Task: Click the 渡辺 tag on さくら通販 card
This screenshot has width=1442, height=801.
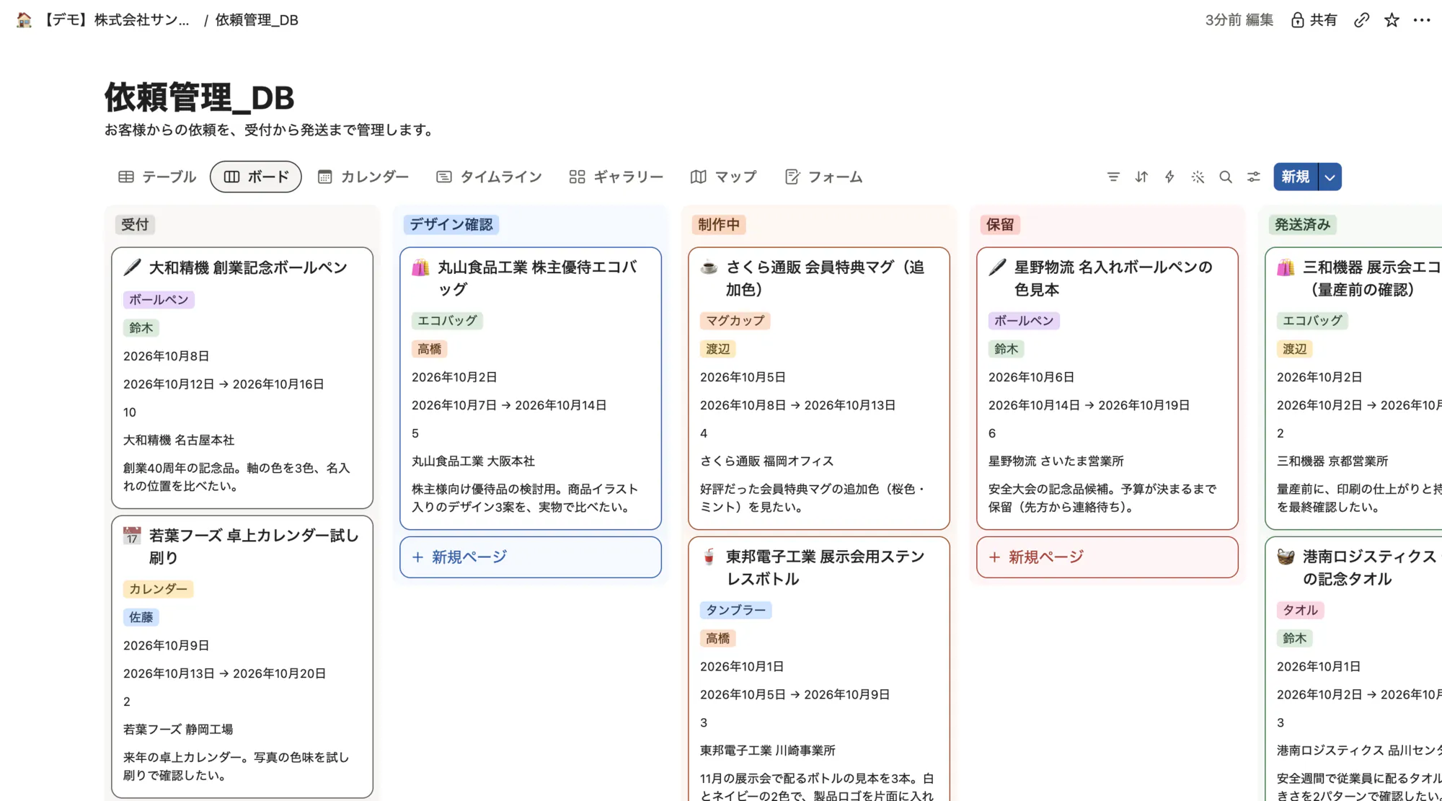Action: click(718, 349)
